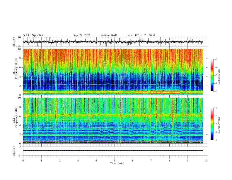The image size is (232, 180).
Task: Click the "-3" tick on the ch.1 colorbar
Action: (216, 59)
